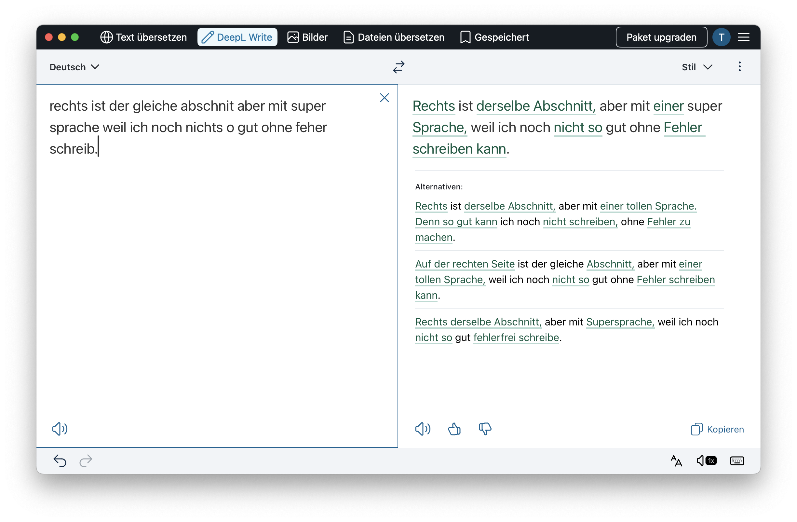
Task: Click 'Sprache,' in the main result
Action: tap(439, 127)
